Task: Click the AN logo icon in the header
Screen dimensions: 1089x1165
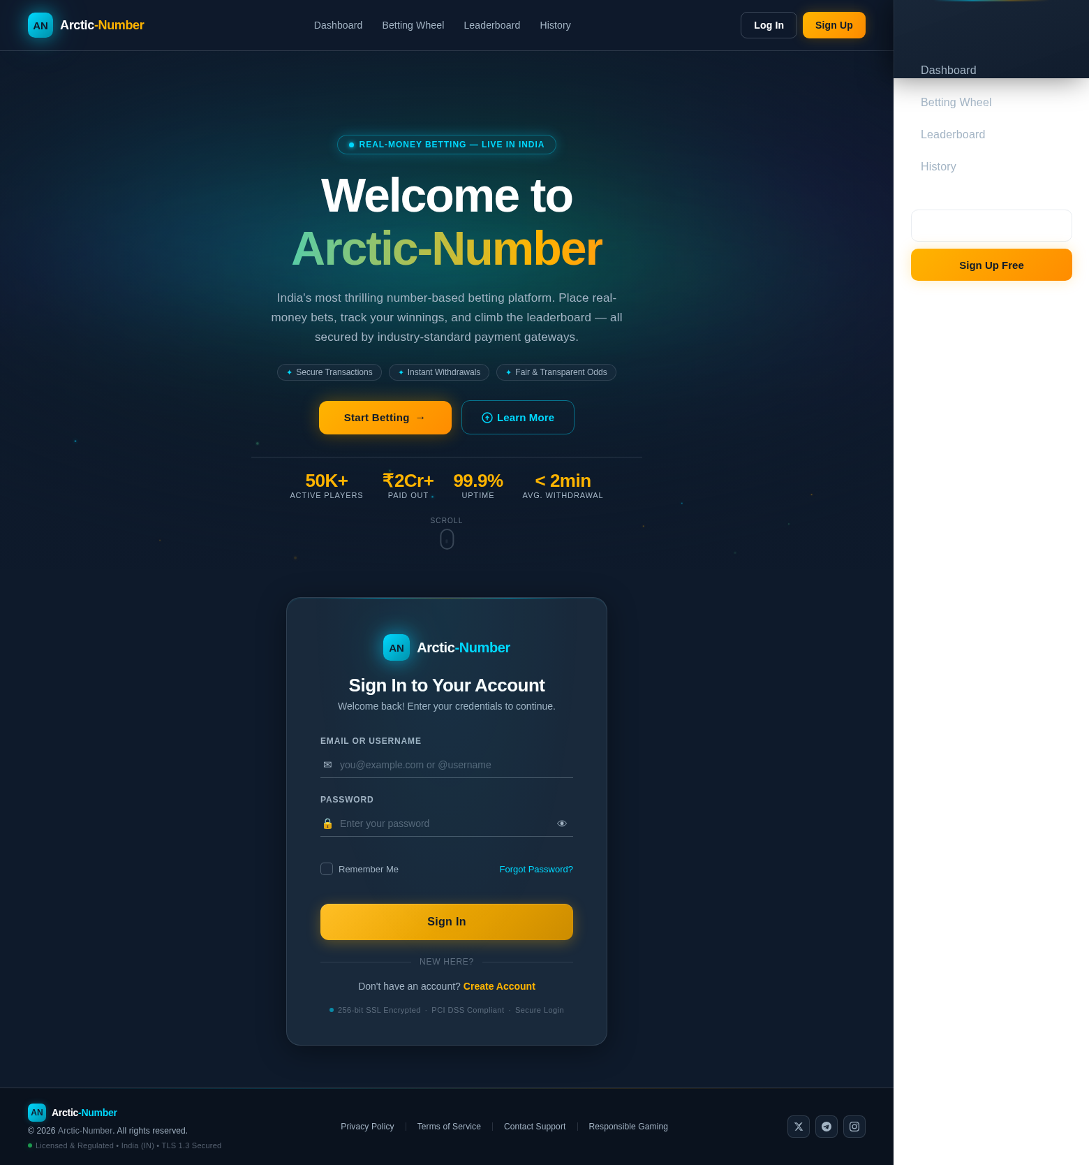Action: point(40,25)
